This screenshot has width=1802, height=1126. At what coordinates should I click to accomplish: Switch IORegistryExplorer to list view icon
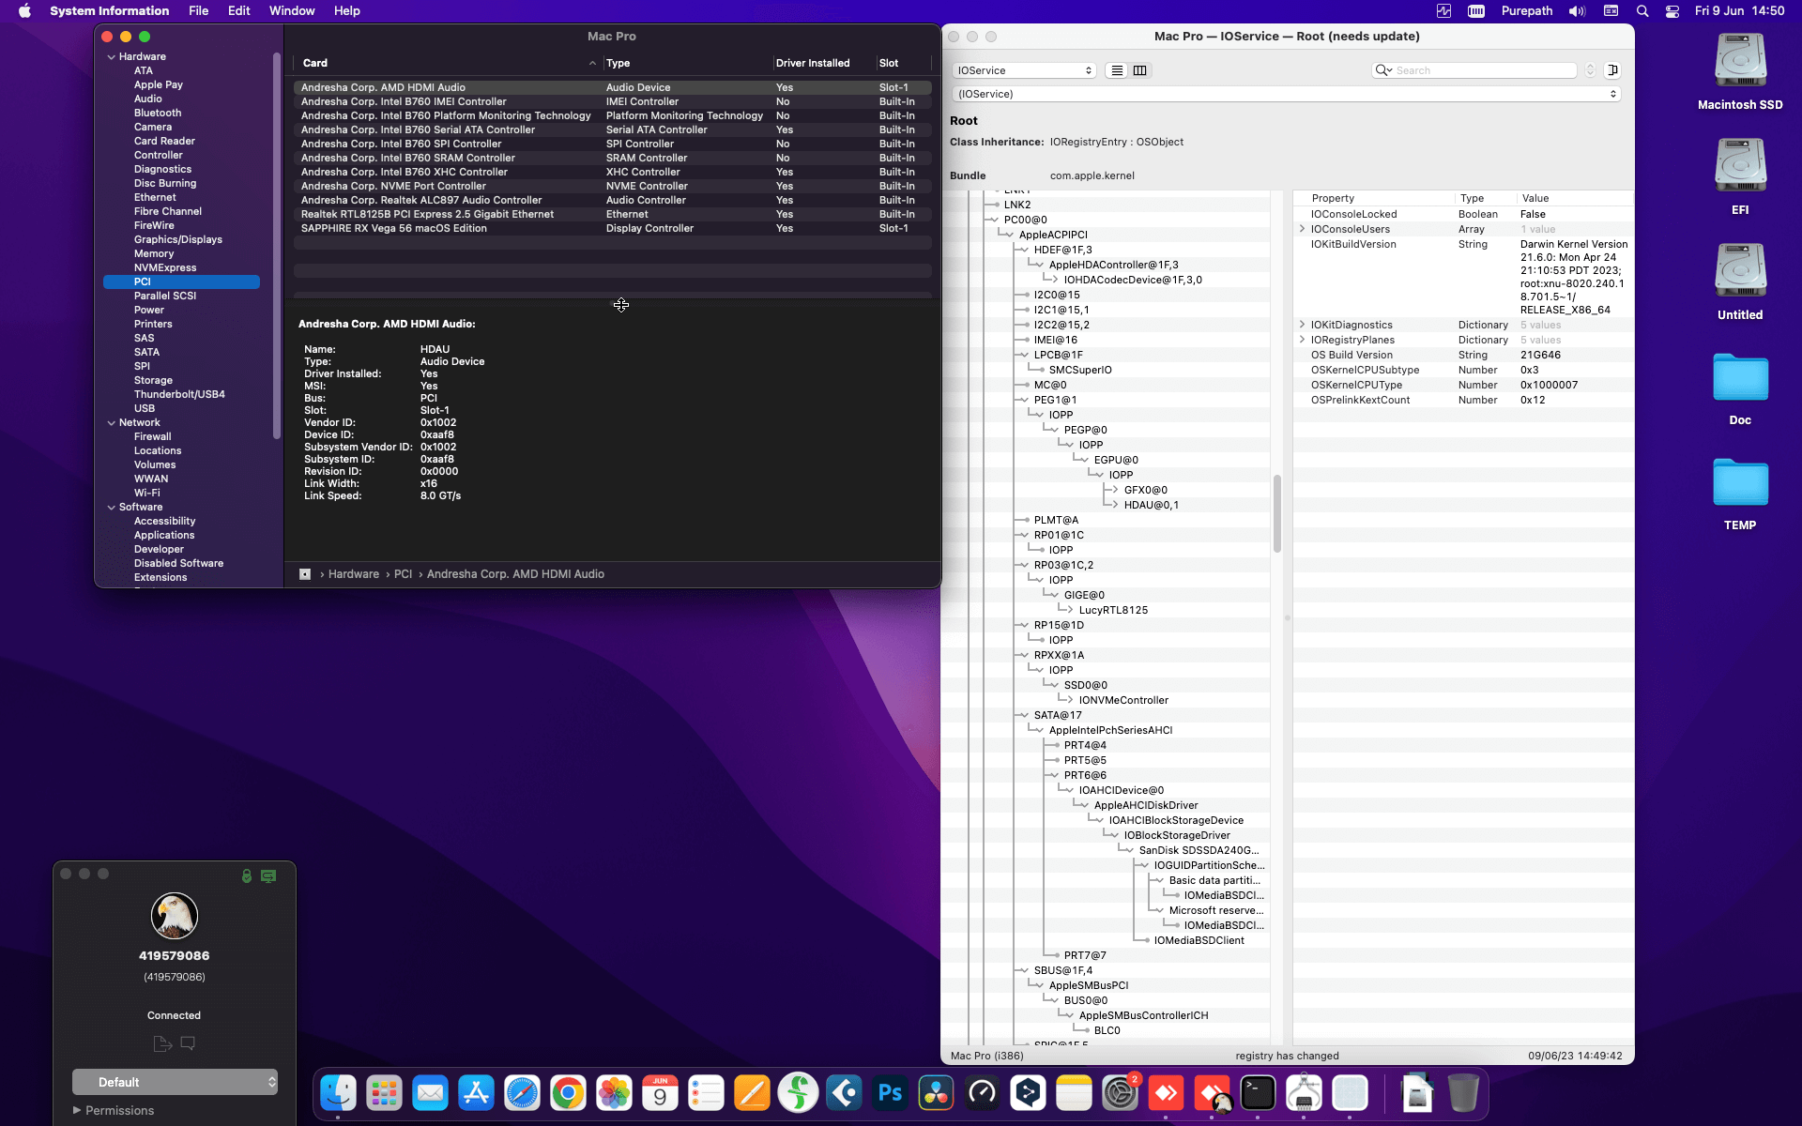[x=1116, y=70]
